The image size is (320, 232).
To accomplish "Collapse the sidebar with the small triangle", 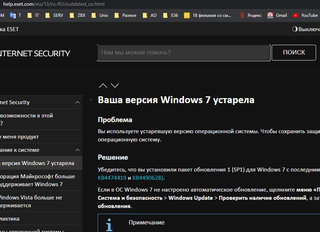I will [x=90, y=100].
